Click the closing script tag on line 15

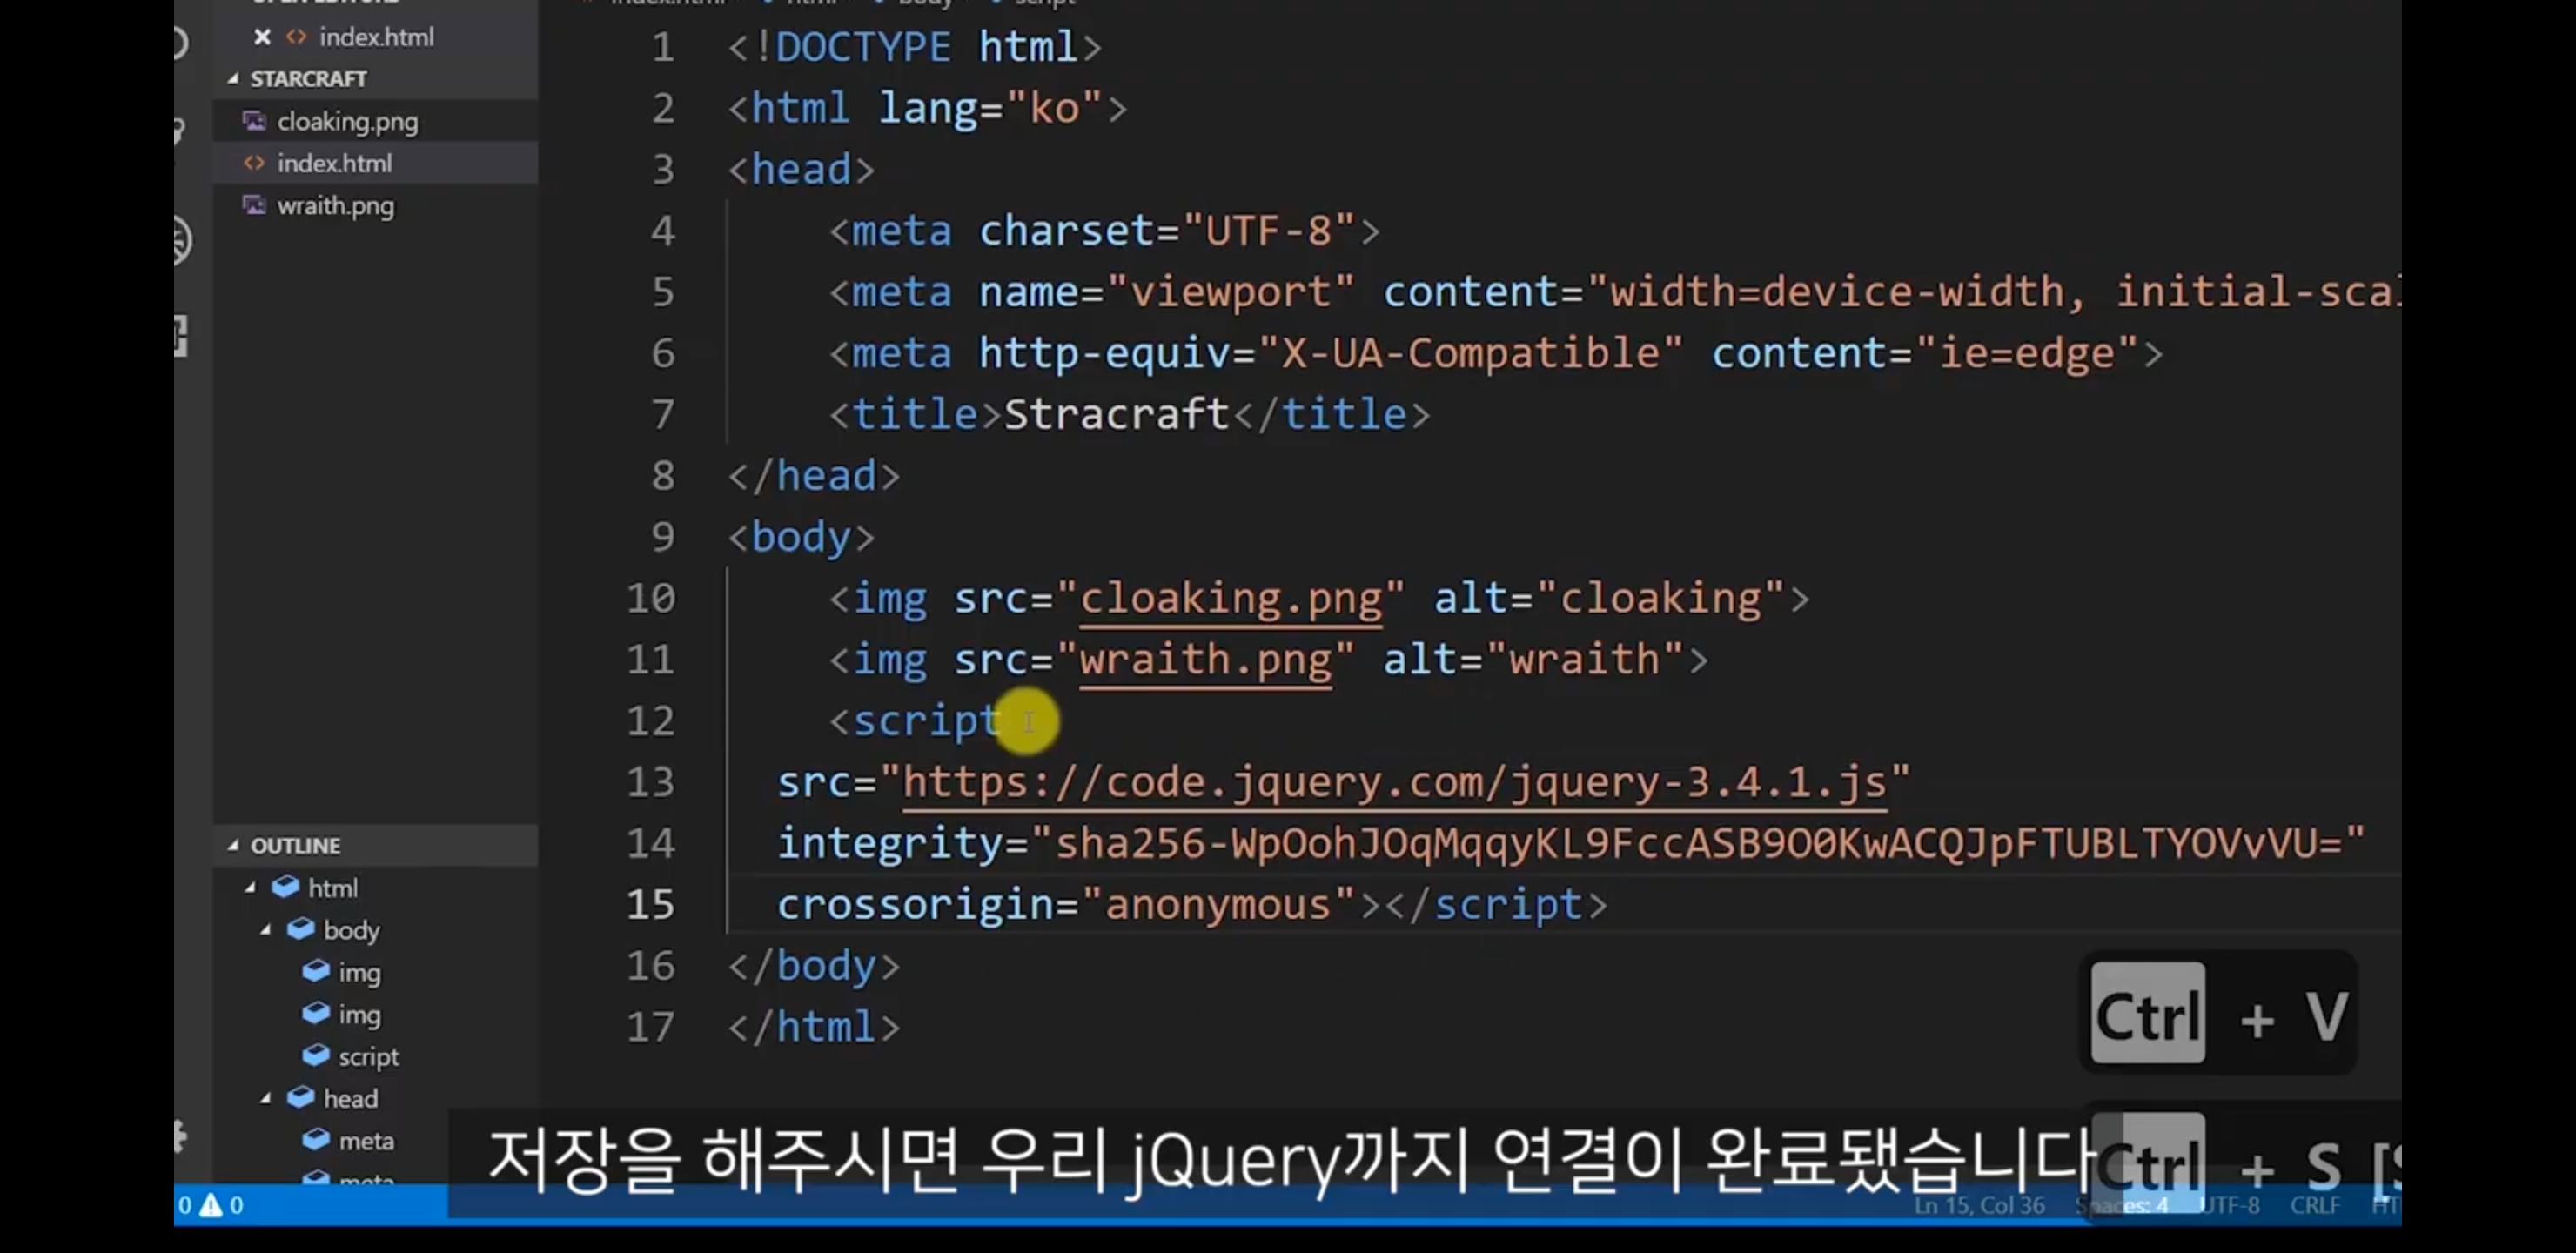click(x=1496, y=904)
